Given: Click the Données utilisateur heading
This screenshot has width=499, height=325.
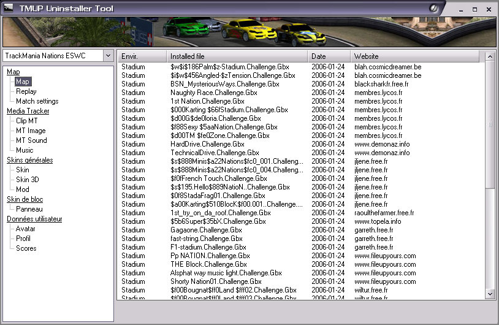Looking at the screenshot, I should coord(34,219).
